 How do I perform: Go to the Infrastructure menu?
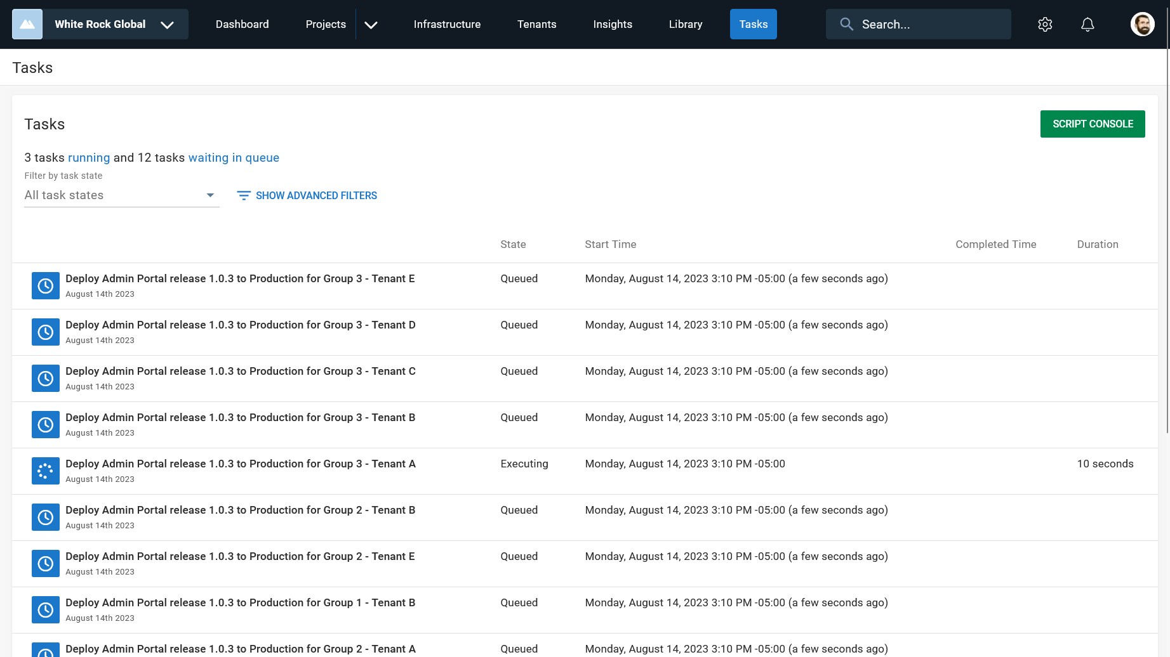pyautogui.click(x=447, y=24)
